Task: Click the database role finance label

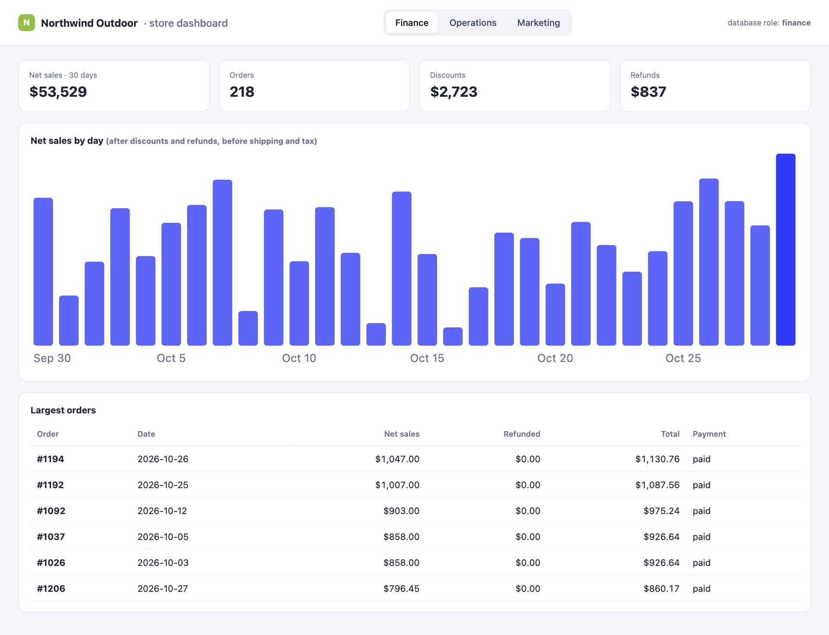Action: pyautogui.click(x=769, y=23)
